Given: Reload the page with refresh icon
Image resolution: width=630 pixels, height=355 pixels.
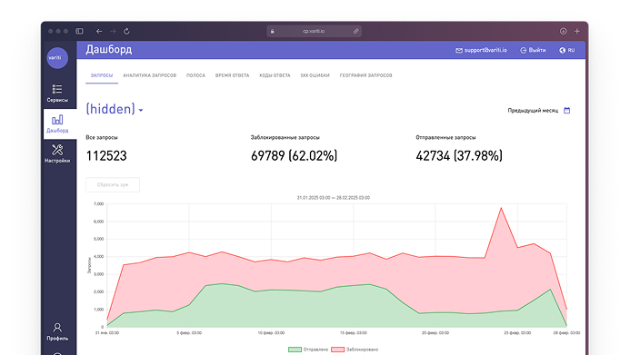Looking at the screenshot, I should pyautogui.click(x=126, y=31).
